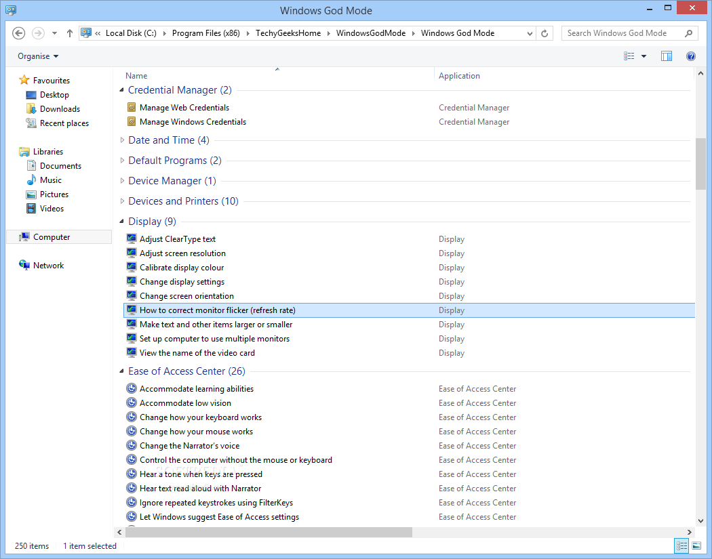Switch to details view in status bar
Image resolution: width=712 pixels, height=559 pixels.
[x=681, y=546]
